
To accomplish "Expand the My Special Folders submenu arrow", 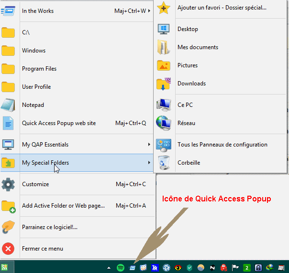I will pyautogui.click(x=149, y=163).
